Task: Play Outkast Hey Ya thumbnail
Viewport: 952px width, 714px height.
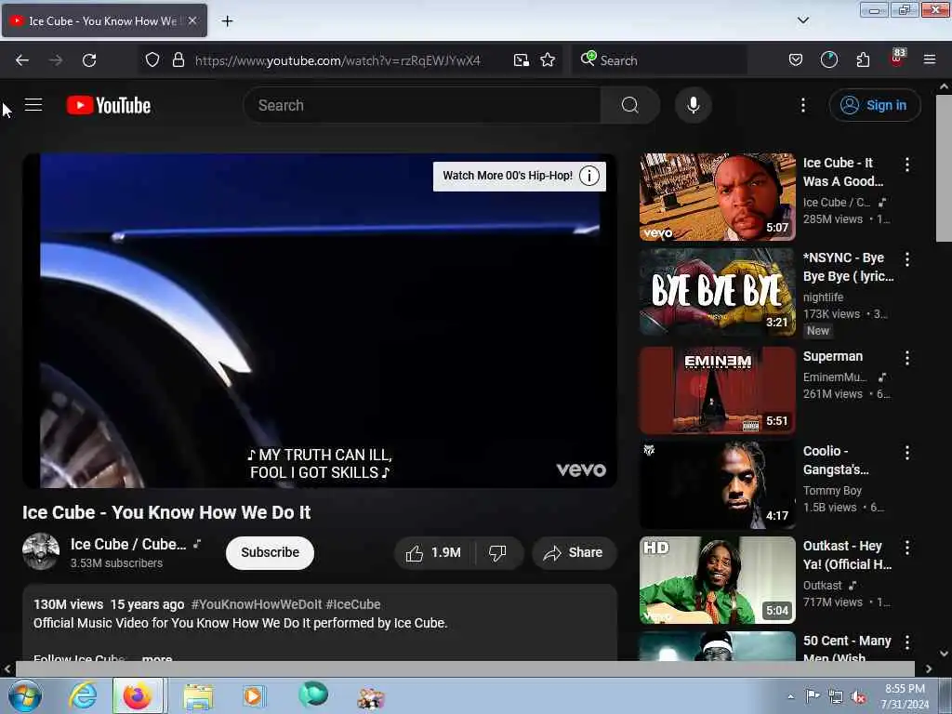Action: tap(717, 580)
